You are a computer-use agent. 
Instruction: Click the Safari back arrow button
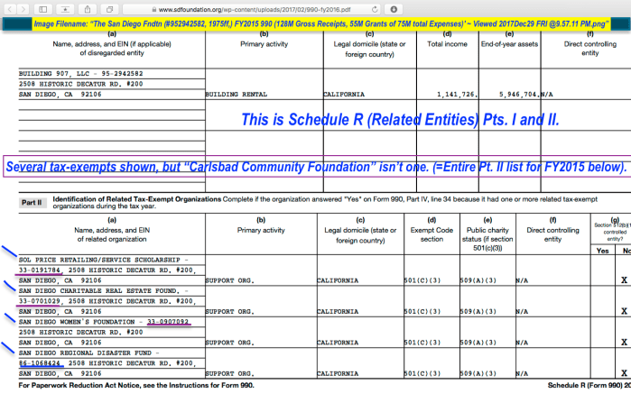tap(9, 5)
